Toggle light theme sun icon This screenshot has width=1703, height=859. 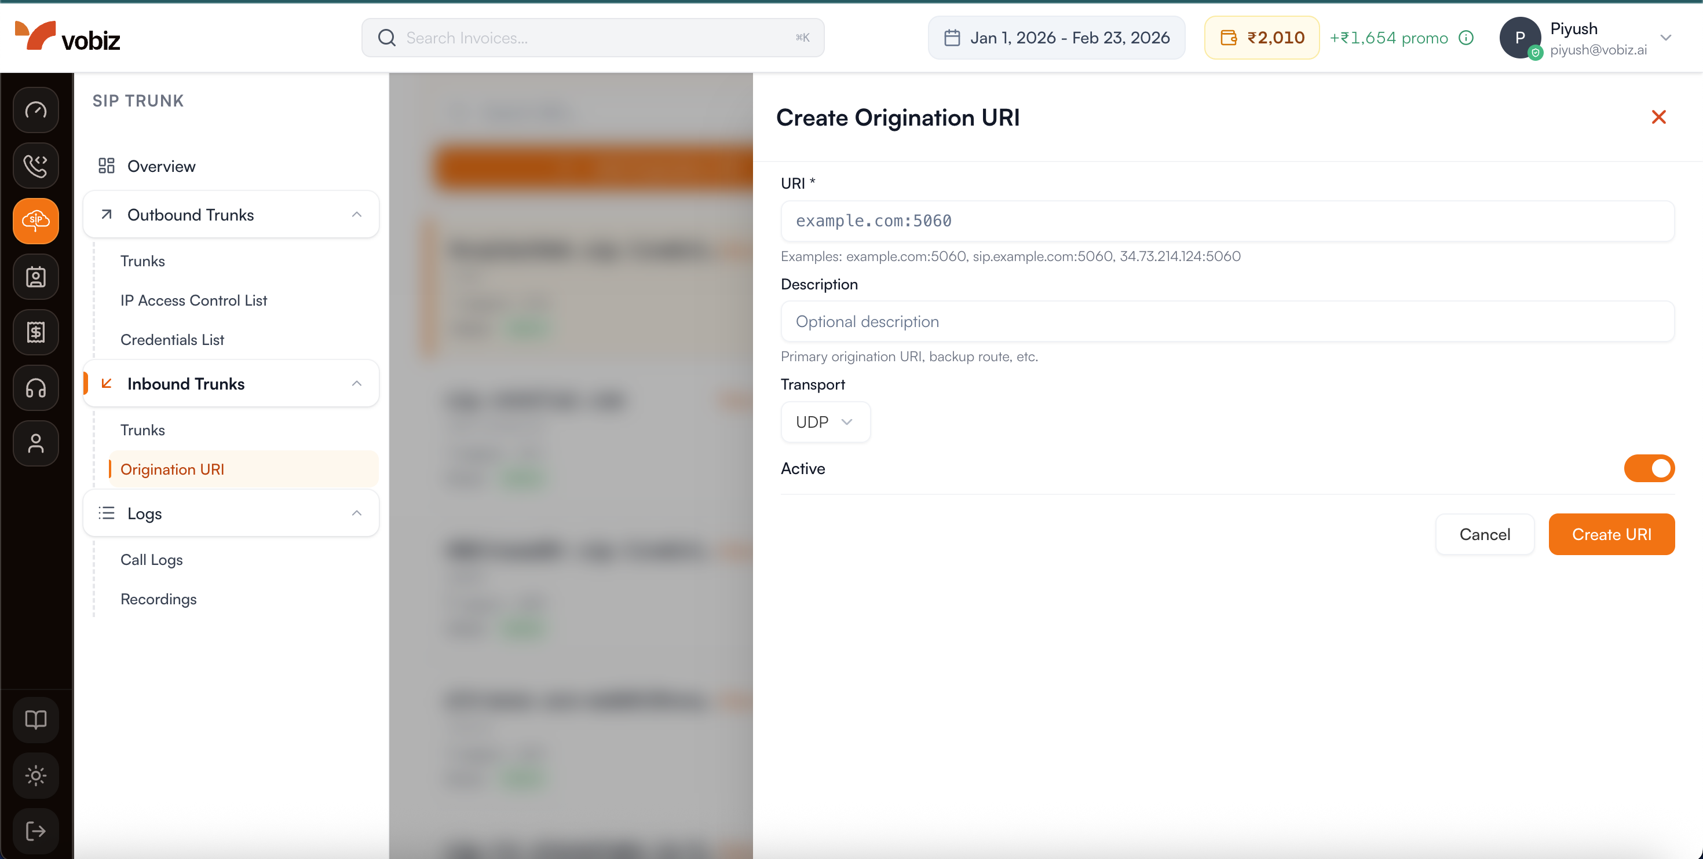point(36,774)
